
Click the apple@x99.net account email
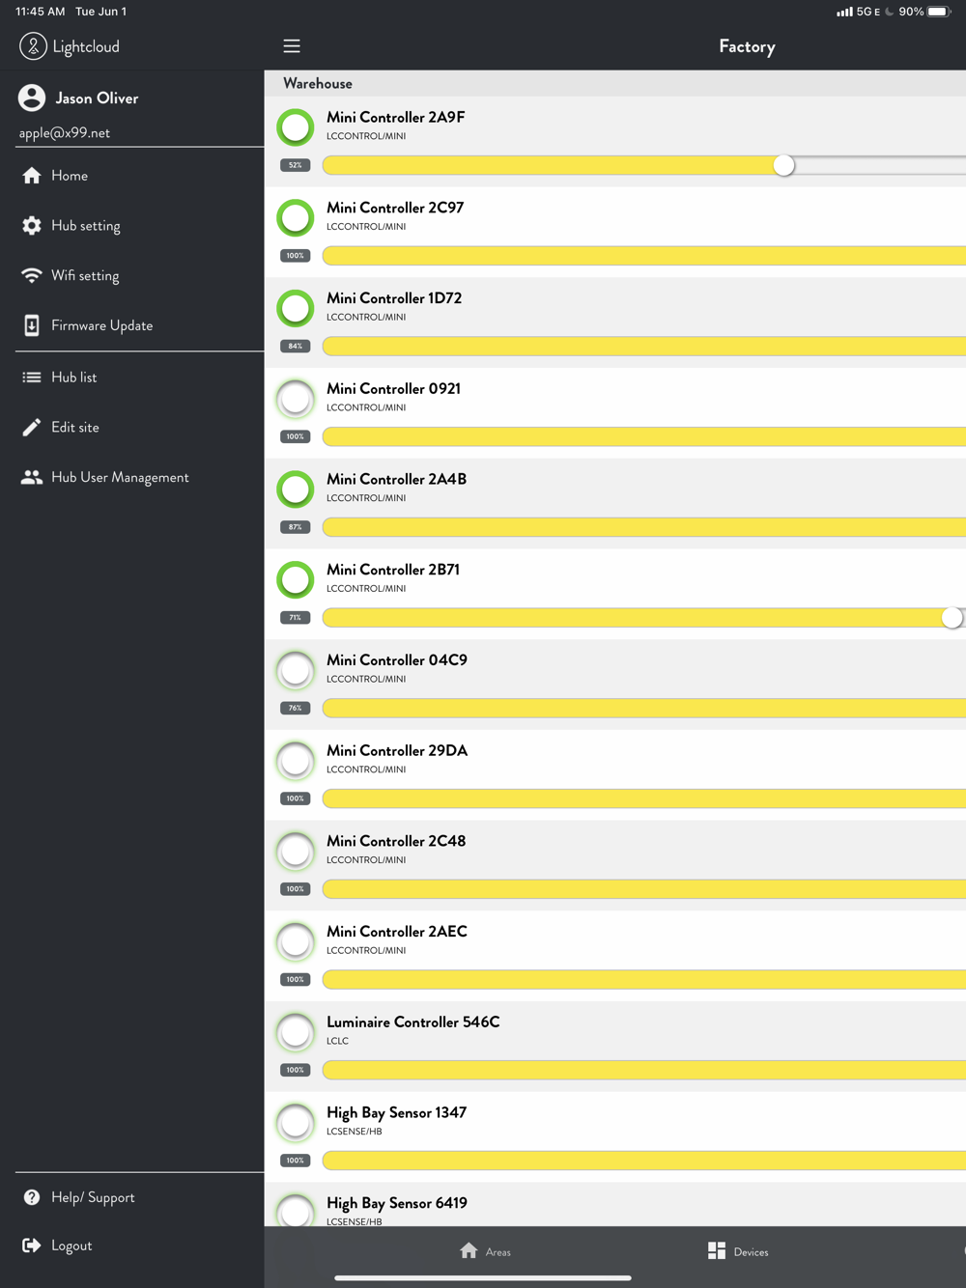(x=65, y=133)
